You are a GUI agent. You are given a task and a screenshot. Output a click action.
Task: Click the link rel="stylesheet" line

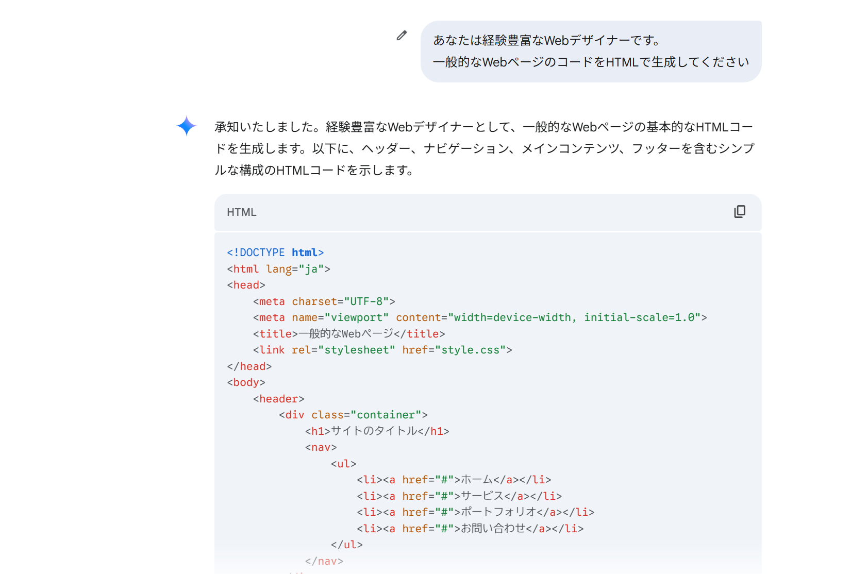(382, 350)
